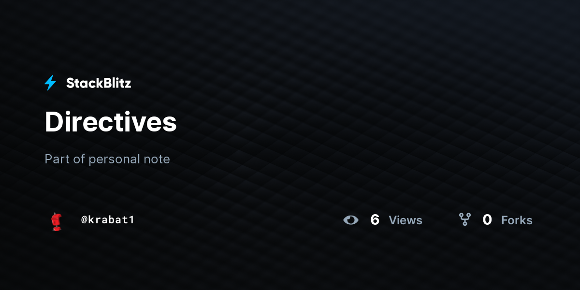580x290 pixels.
Task: Click the digit 1 ending the username
Action: point(131,219)
